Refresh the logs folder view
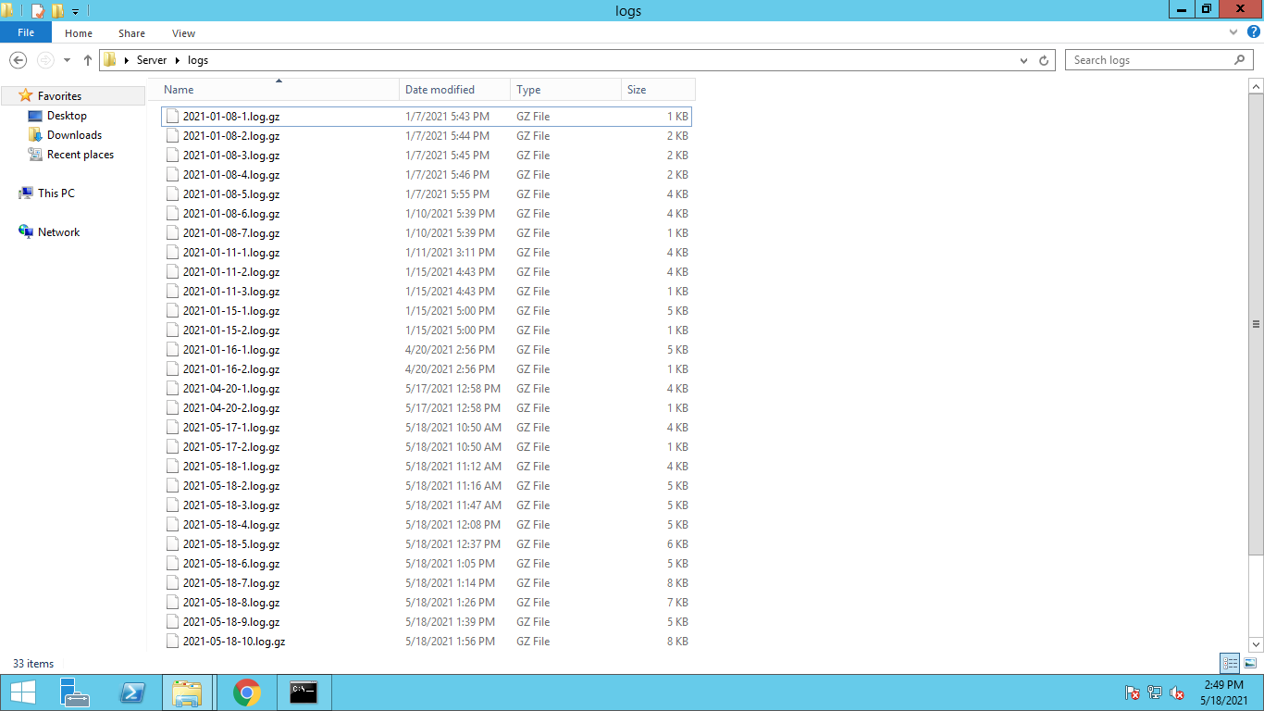This screenshot has width=1264, height=711. click(x=1044, y=60)
